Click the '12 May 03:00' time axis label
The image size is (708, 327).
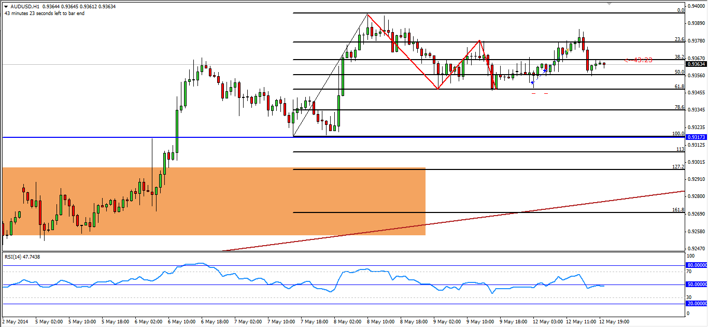click(548, 321)
